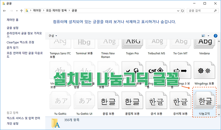221x130 pixels.
Task: Select the Verdana font
Action: (204, 47)
